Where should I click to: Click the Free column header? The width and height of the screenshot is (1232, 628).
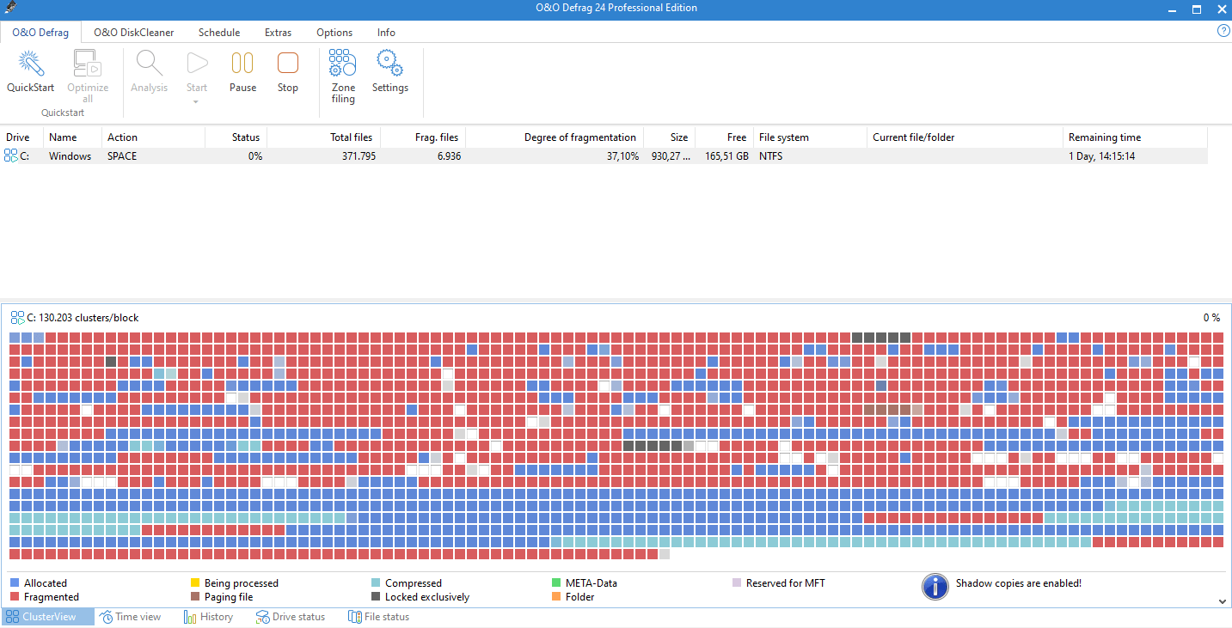coord(725,137)
